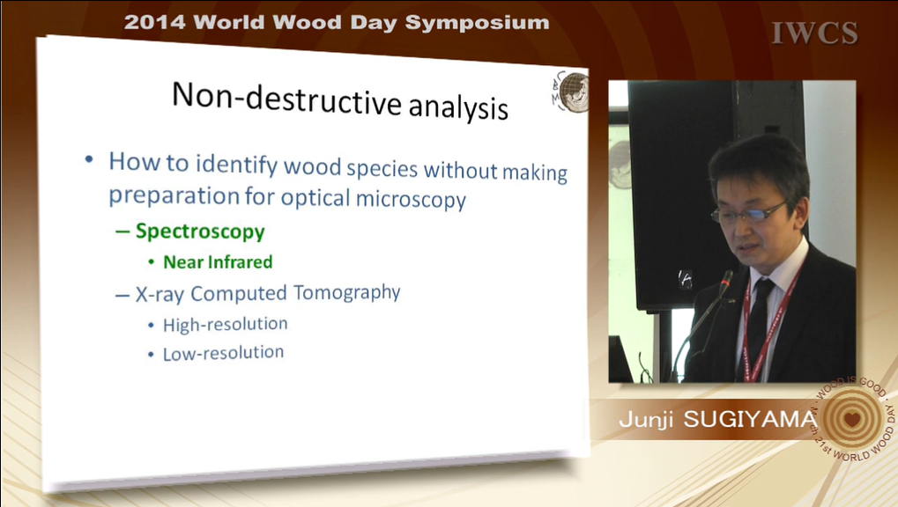Click the IWCS logo in top-right corner

(x=814, y=33)
